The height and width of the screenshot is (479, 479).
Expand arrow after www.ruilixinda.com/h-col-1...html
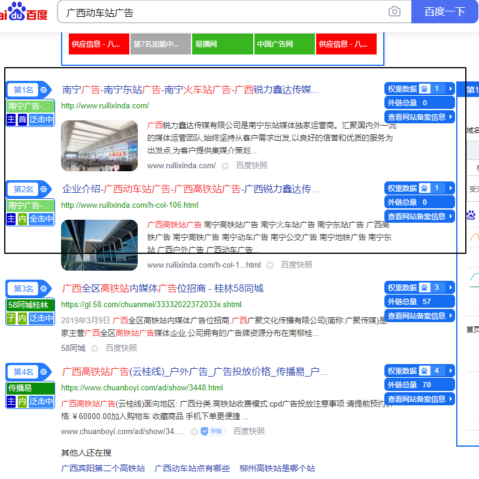pos(270,265)
